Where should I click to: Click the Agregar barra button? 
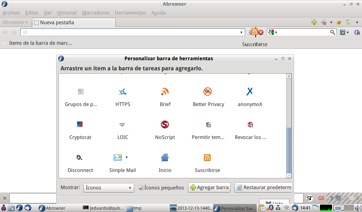point(209,188)
